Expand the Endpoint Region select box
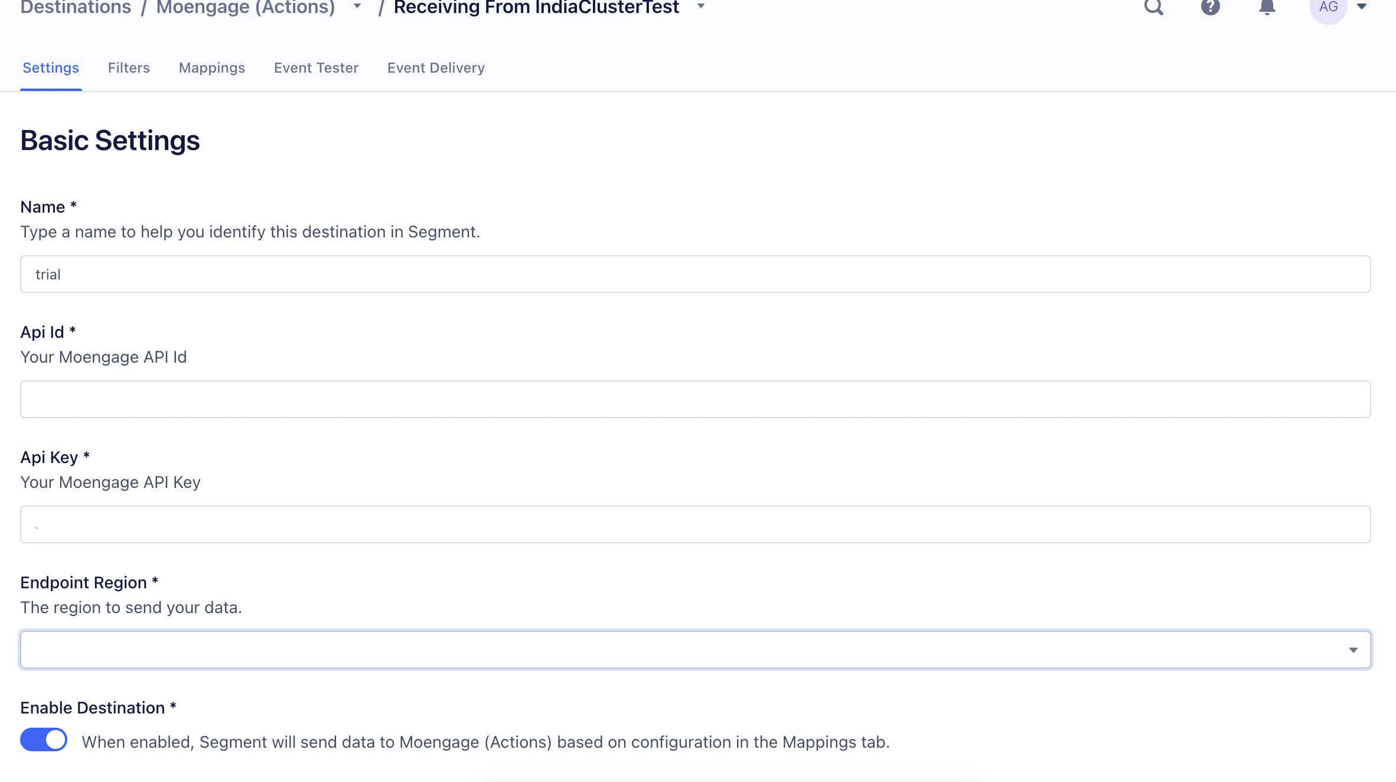The image size is (1396, 782). pyautogui.click(x=695, y=650)
